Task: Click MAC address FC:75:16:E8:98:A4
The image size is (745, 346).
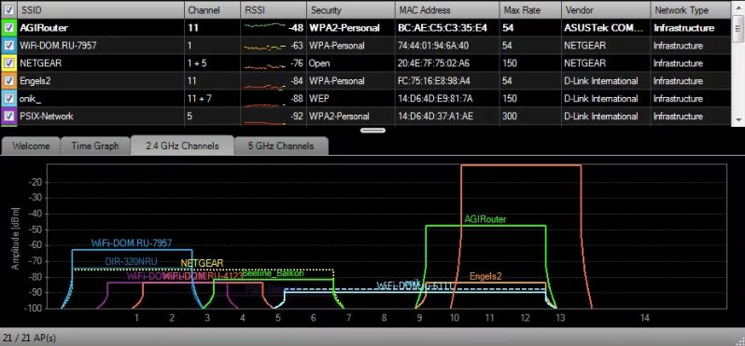Action: point(434,81)
